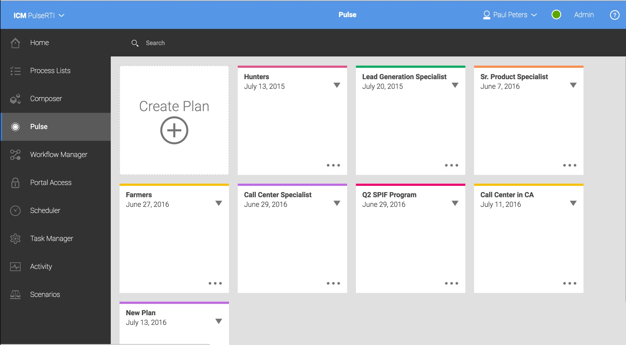
Task: Expand the New Plan card dropdown arrow
Action: pos(219,322)
